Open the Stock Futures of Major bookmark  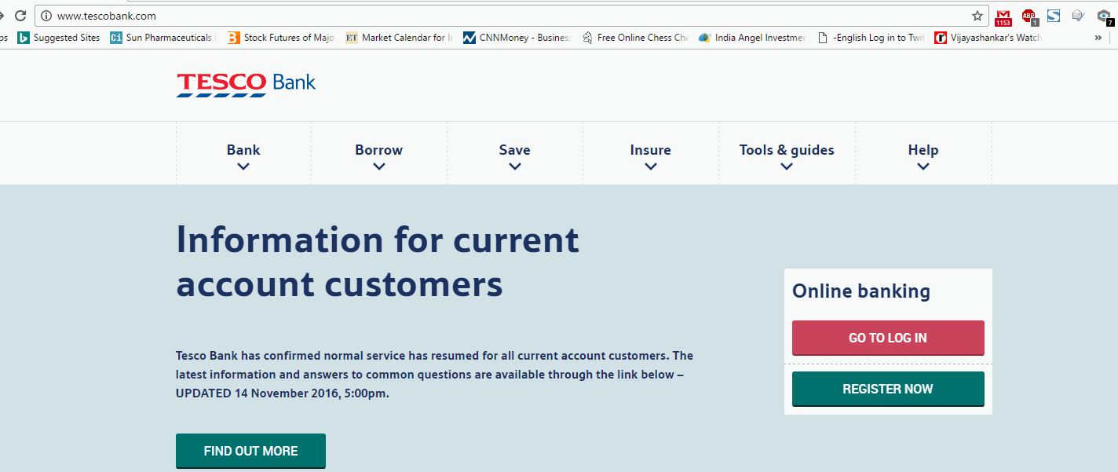point(281,37)
